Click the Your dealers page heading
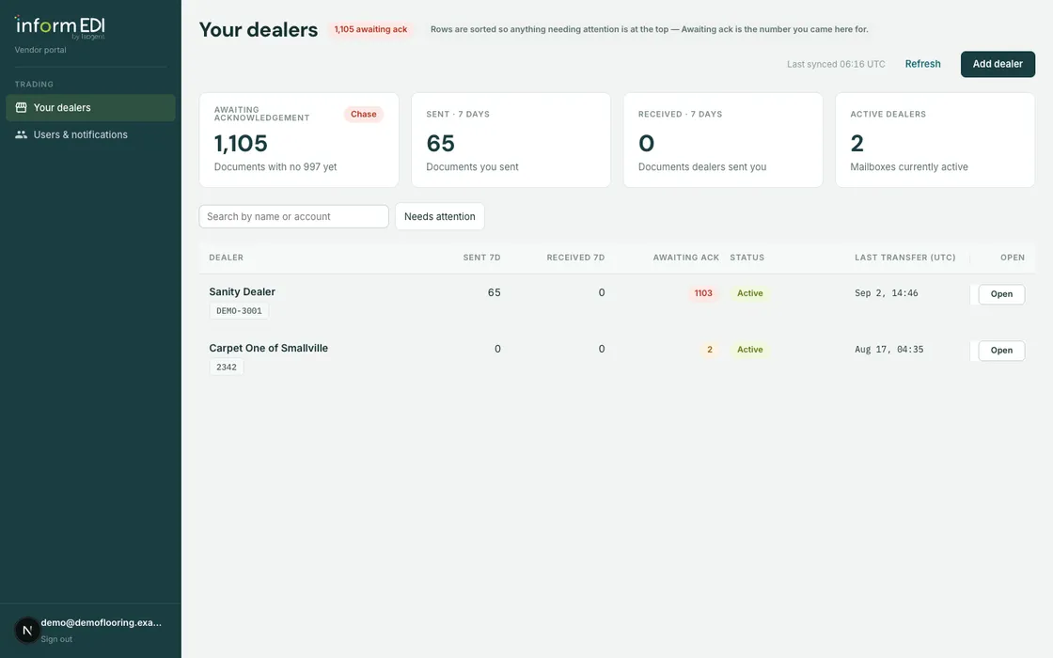 [x=258, y=29]
